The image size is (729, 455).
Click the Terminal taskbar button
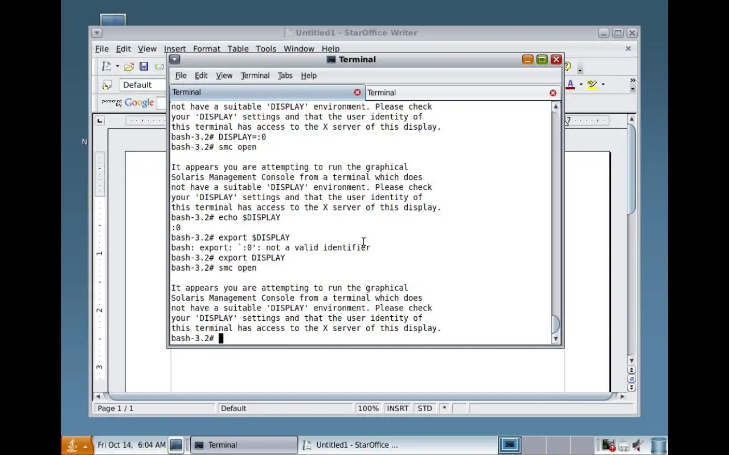click(244, 445)
